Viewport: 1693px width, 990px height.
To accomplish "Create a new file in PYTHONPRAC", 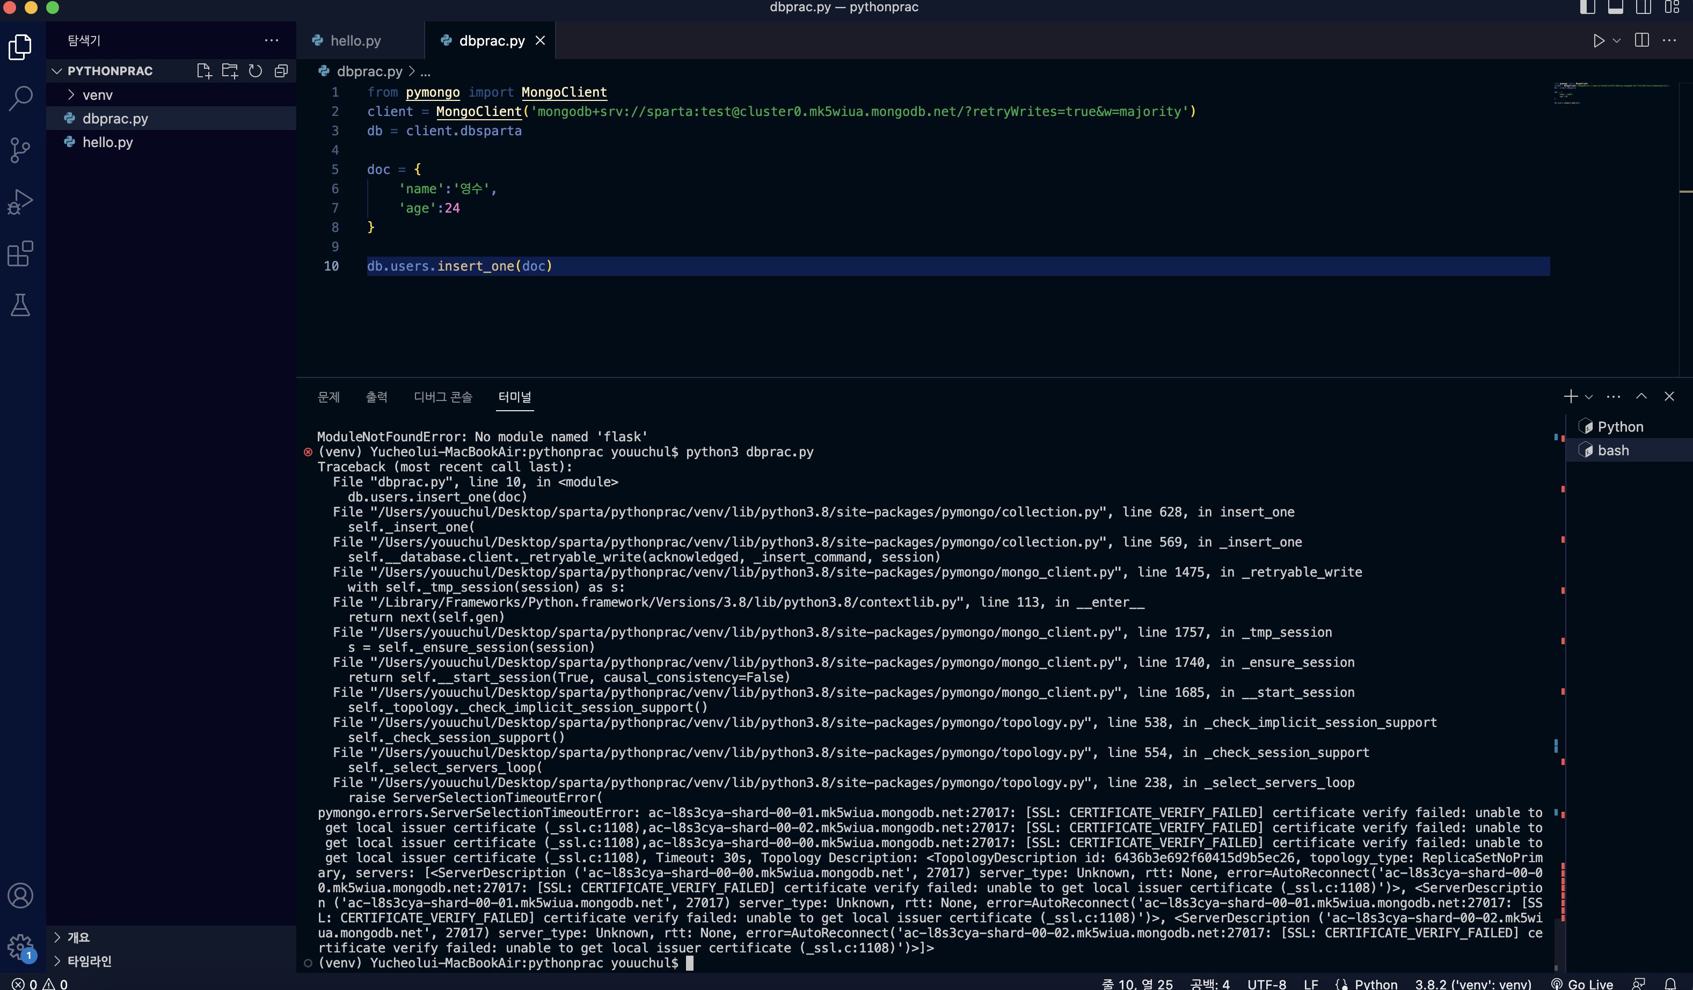I will pos(204,70).
